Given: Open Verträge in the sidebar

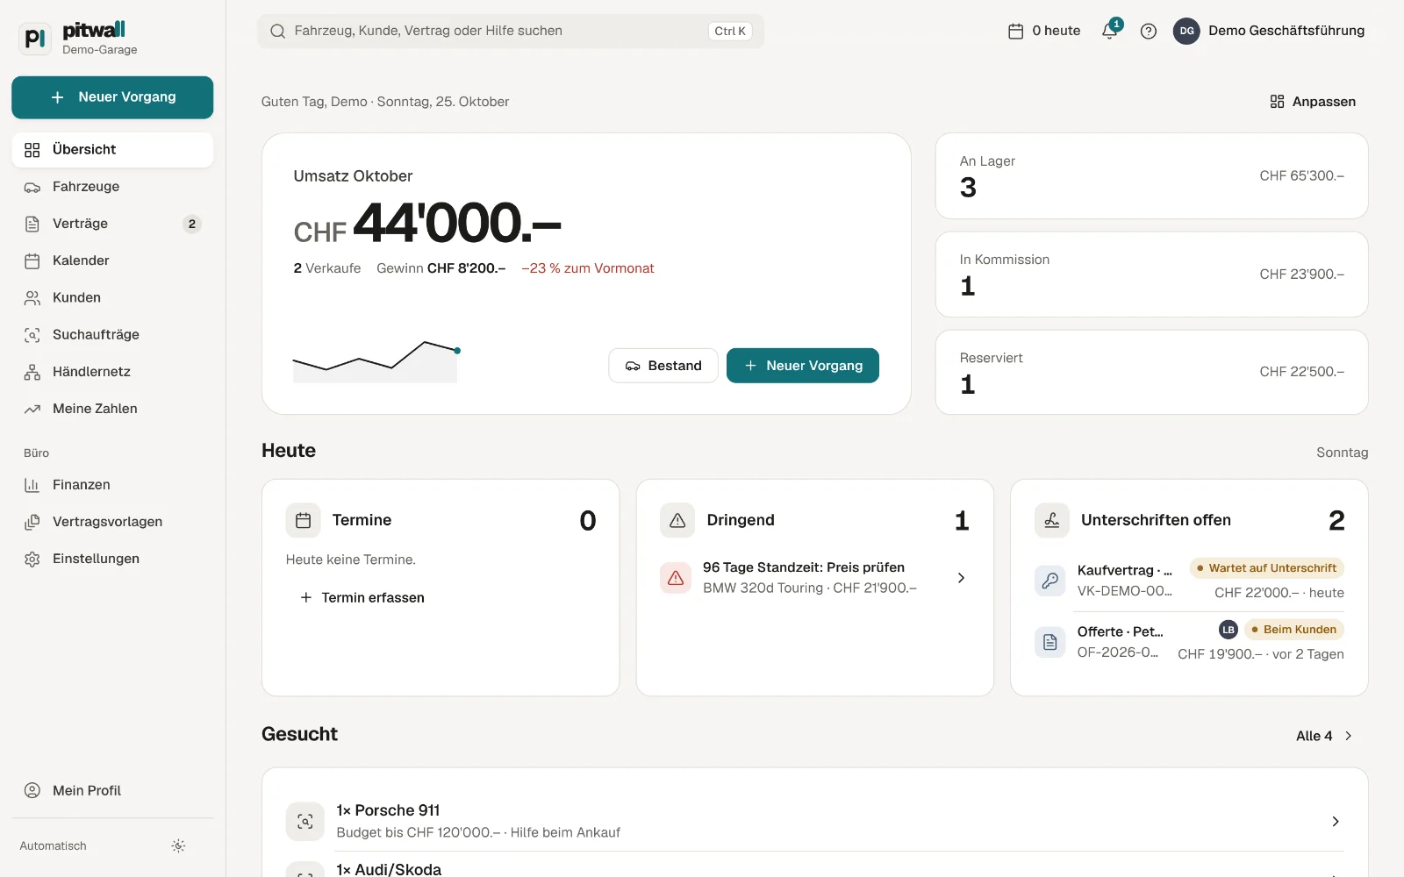Looking at the screenshot, I should (x=112, y=224).
